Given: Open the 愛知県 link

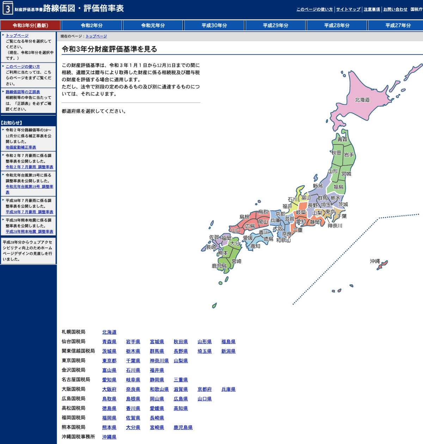Looking at the screenshot, I should (x=109, y=380).
